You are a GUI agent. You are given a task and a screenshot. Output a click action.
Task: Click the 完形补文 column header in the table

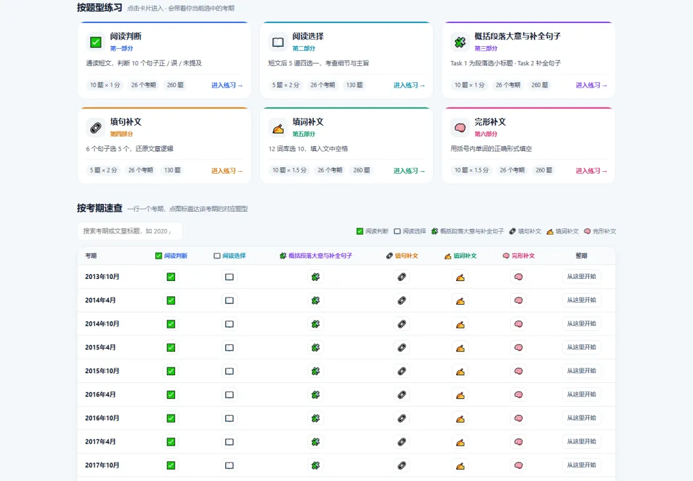point(518,256)
